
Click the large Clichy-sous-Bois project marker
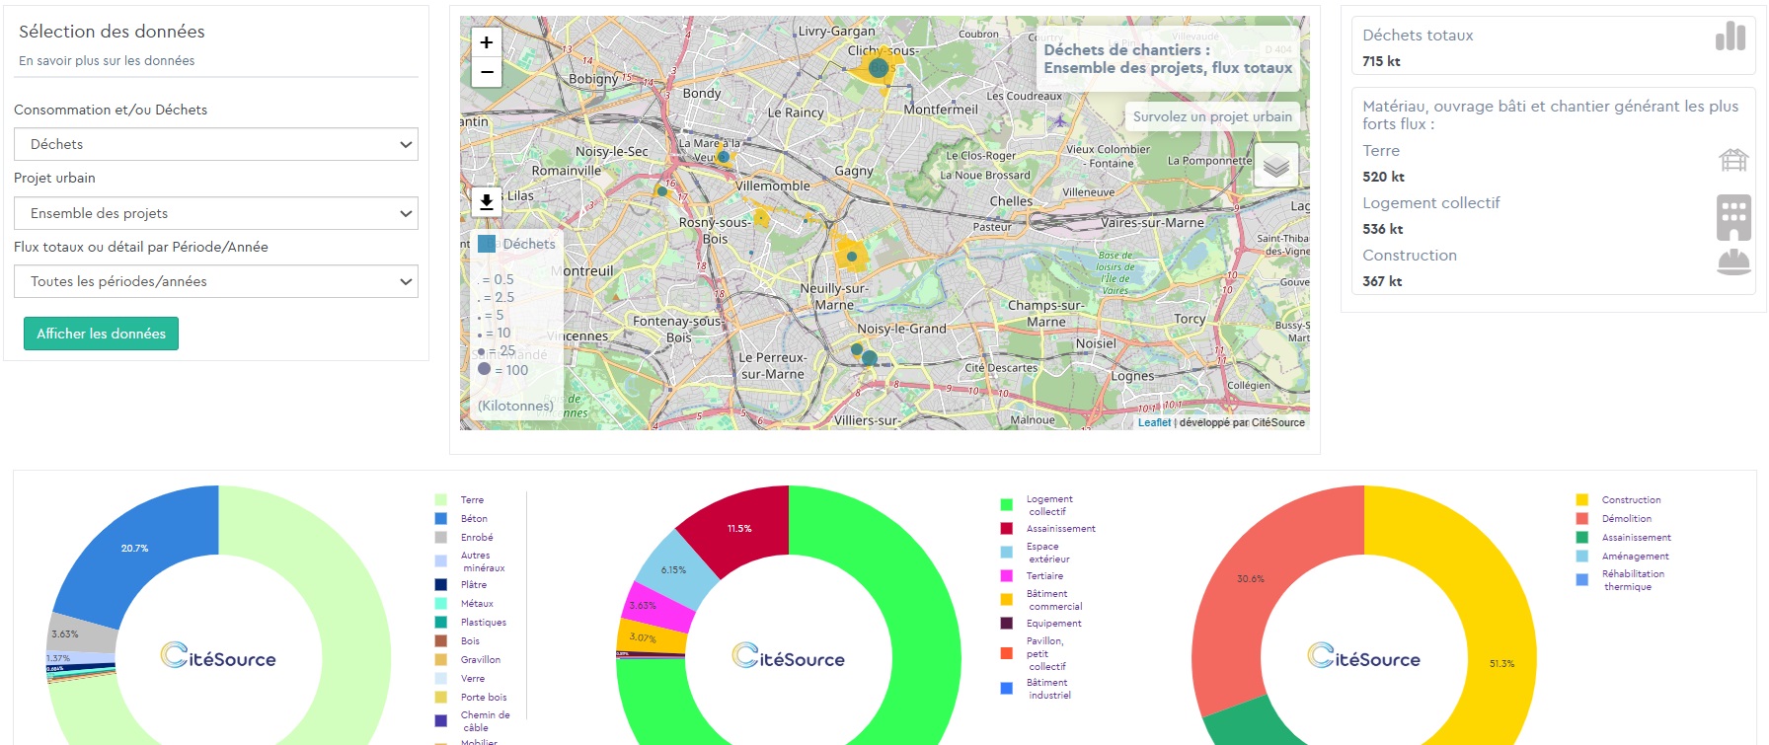pos(877,68)
